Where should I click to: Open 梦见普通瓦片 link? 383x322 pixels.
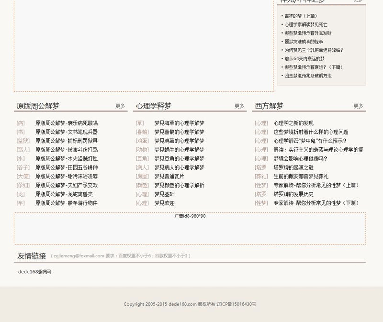169,176
